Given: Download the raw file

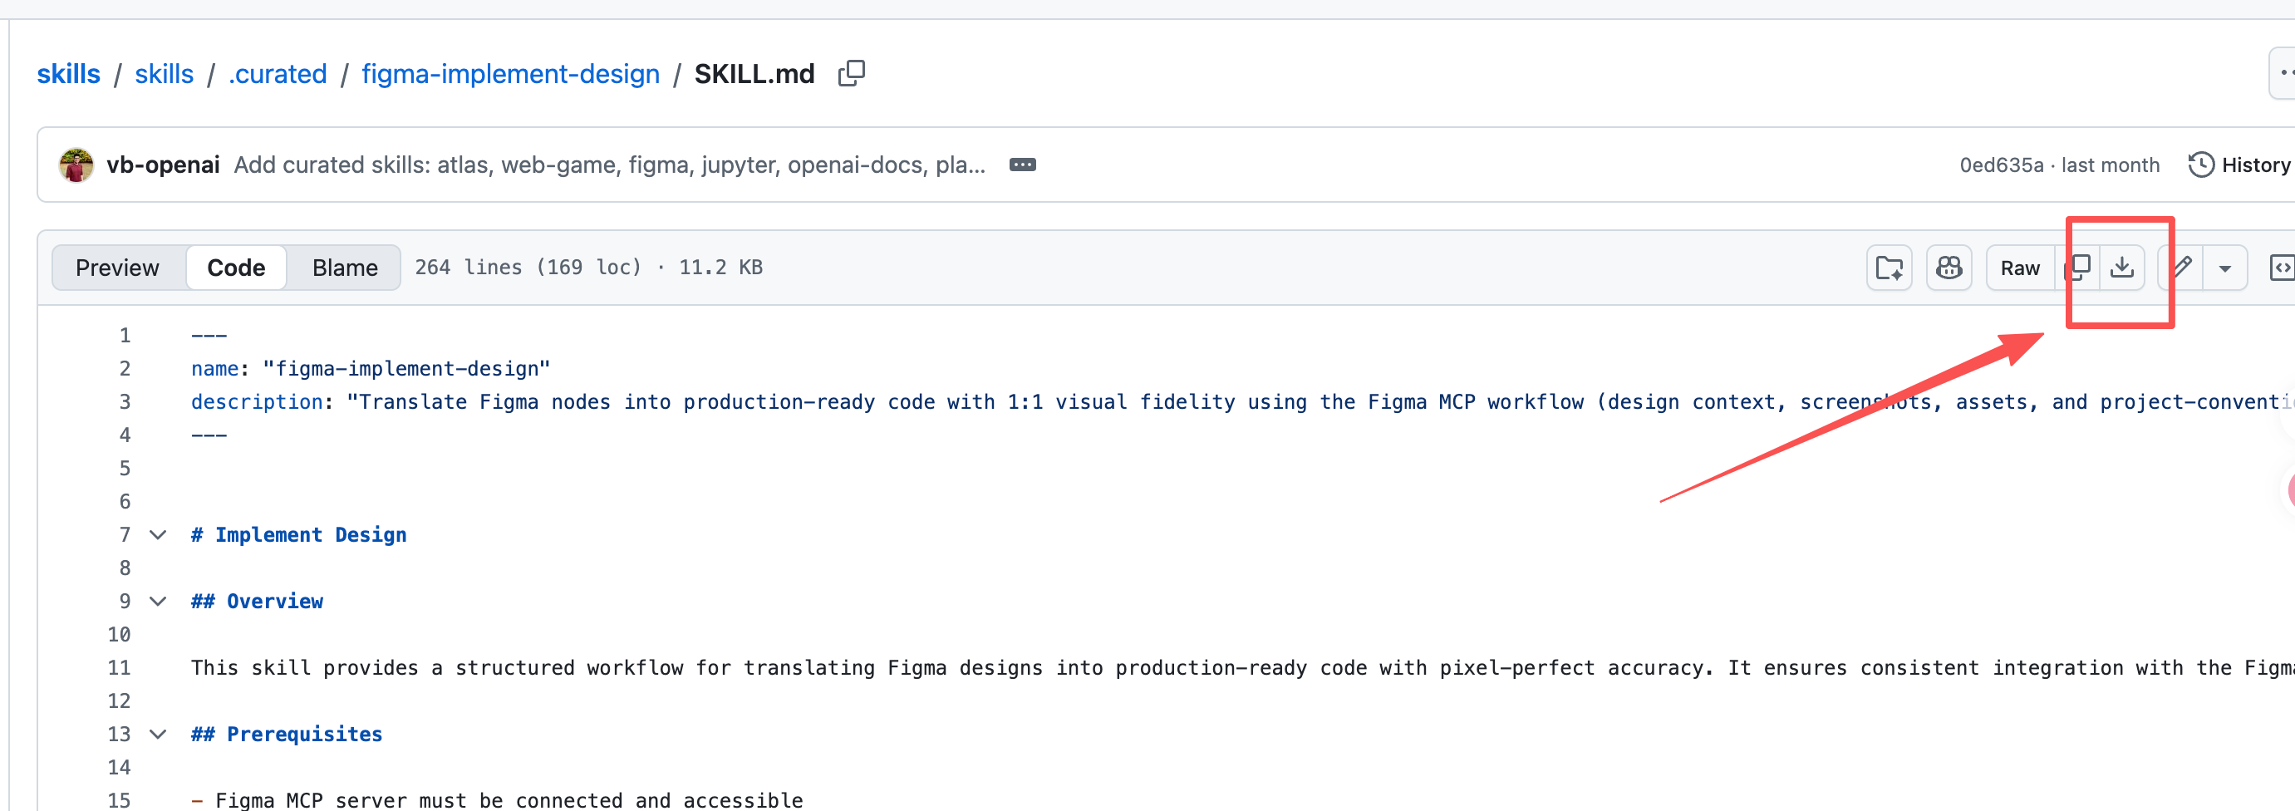Looking at the screenshot, I should pos(2122,268).
